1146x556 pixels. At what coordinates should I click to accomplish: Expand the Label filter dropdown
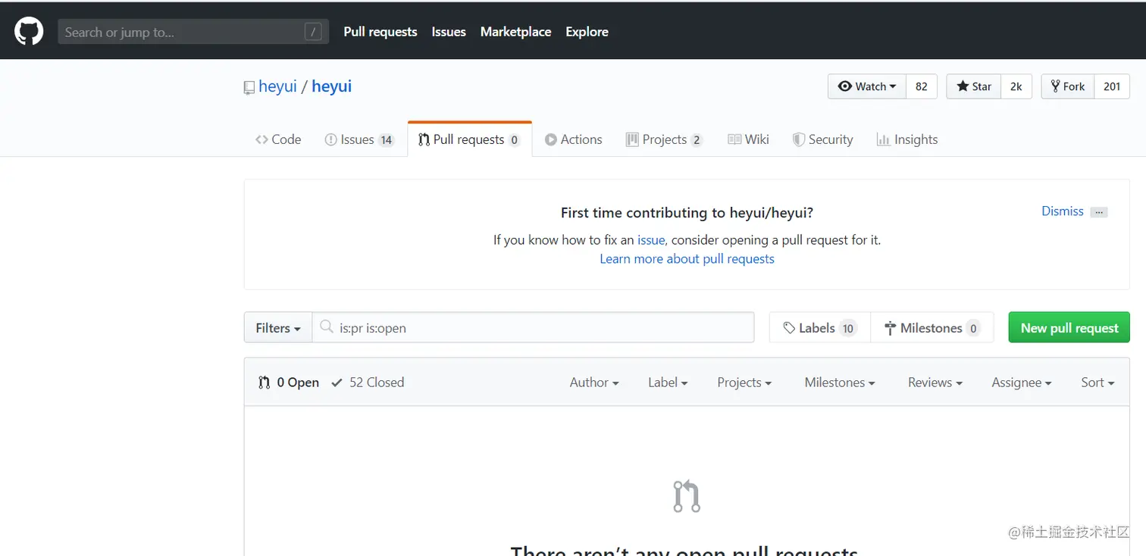[668, 383]
